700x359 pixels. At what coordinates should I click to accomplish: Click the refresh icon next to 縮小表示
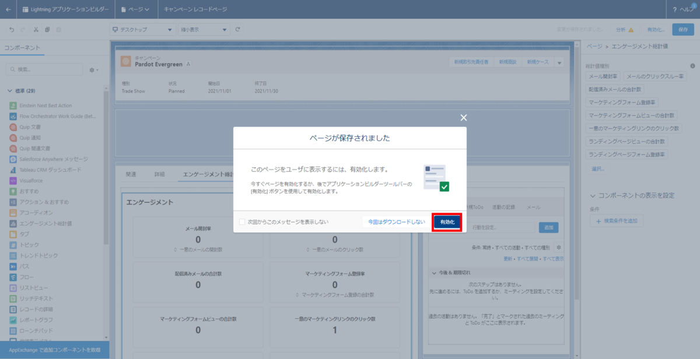237,29
